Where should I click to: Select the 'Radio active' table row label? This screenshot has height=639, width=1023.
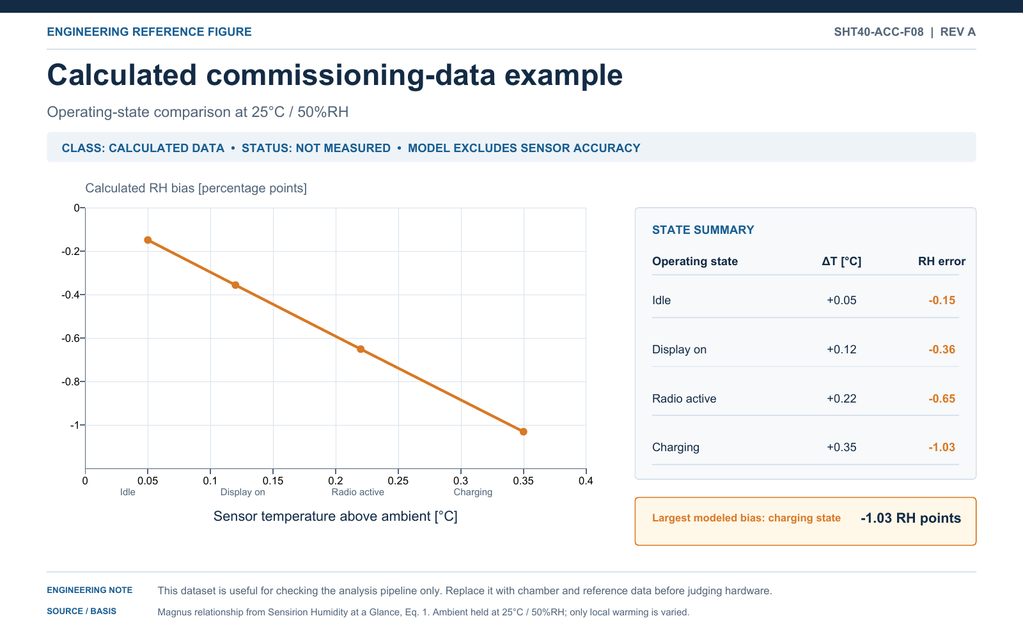tap(684, 399)
